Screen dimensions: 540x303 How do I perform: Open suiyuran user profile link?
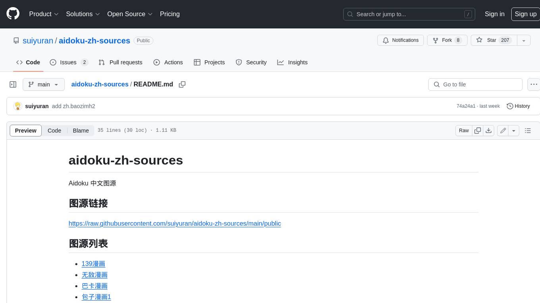pyautogui.click(x=38, y=40)
